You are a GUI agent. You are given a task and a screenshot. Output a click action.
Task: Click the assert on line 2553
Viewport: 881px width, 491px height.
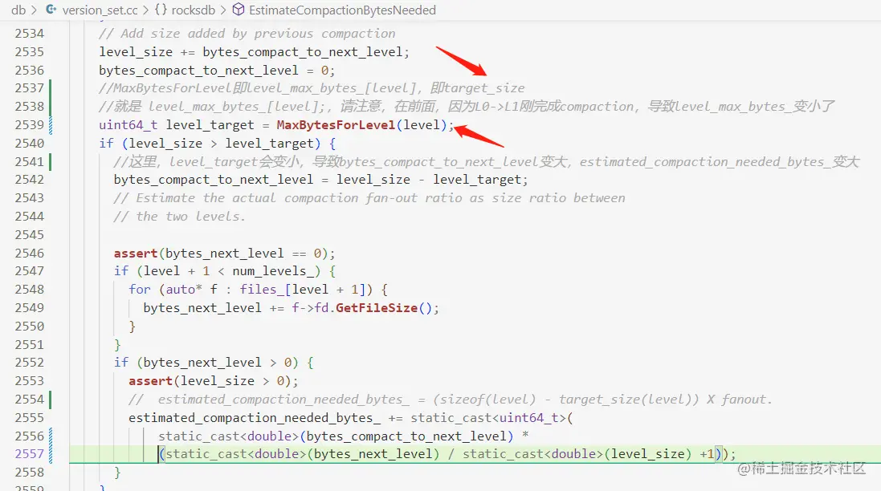(150, 381)
